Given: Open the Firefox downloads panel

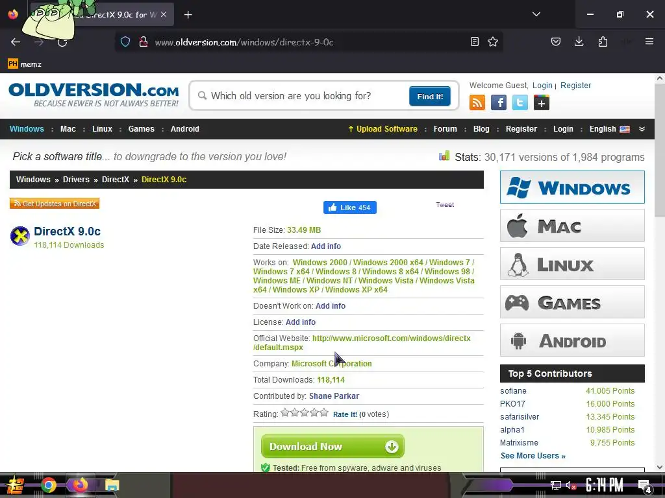Looking at the screenshot, I should pyautogui.click(x=579, y=41).
